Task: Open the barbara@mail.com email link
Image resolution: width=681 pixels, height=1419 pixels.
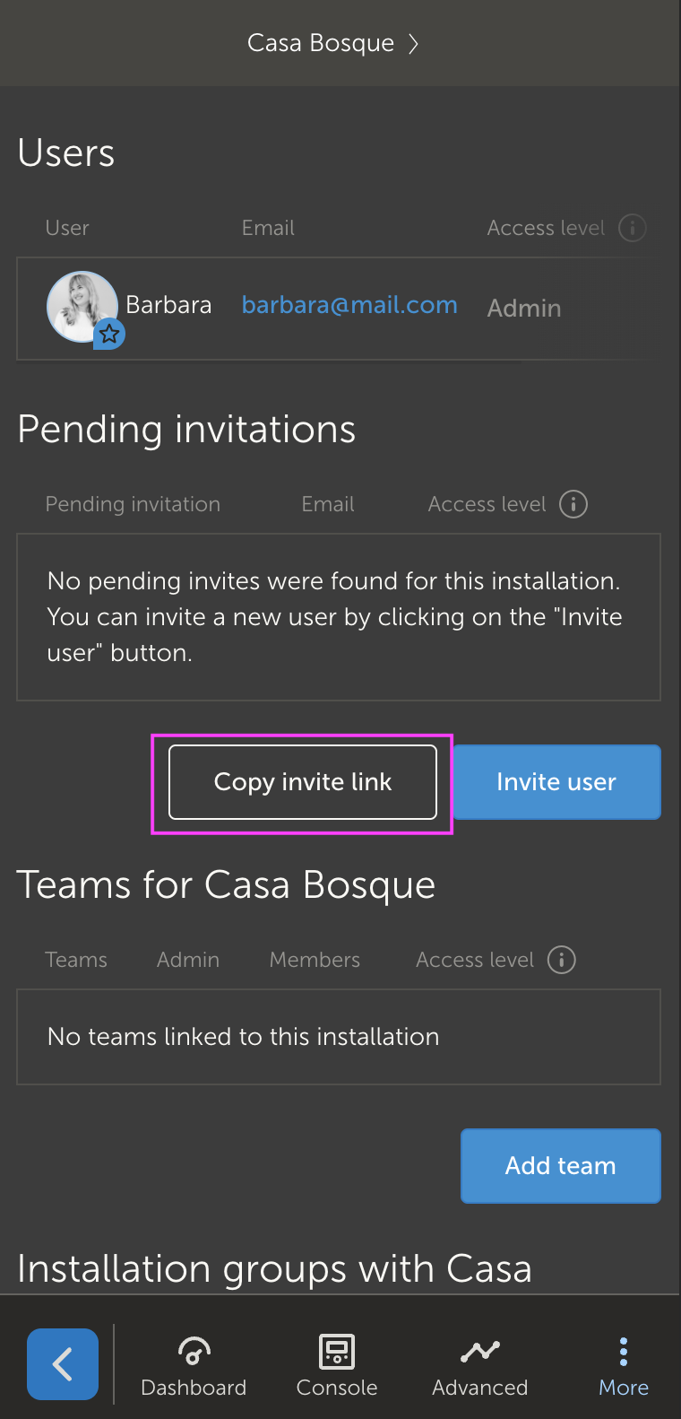Action: (349, 306)
